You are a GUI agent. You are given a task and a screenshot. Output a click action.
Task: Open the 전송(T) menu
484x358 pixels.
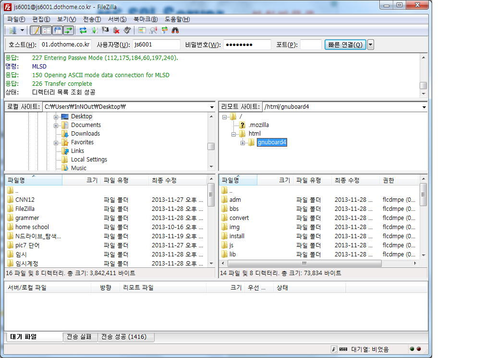92,19
